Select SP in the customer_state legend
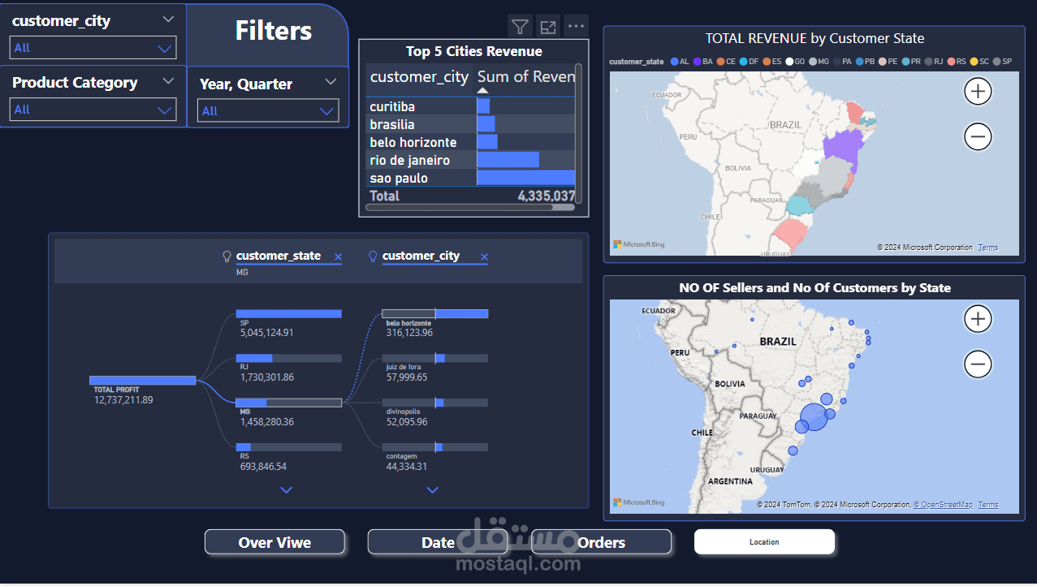Screen dimensions: 1037x586 (x=1003, y=62)
